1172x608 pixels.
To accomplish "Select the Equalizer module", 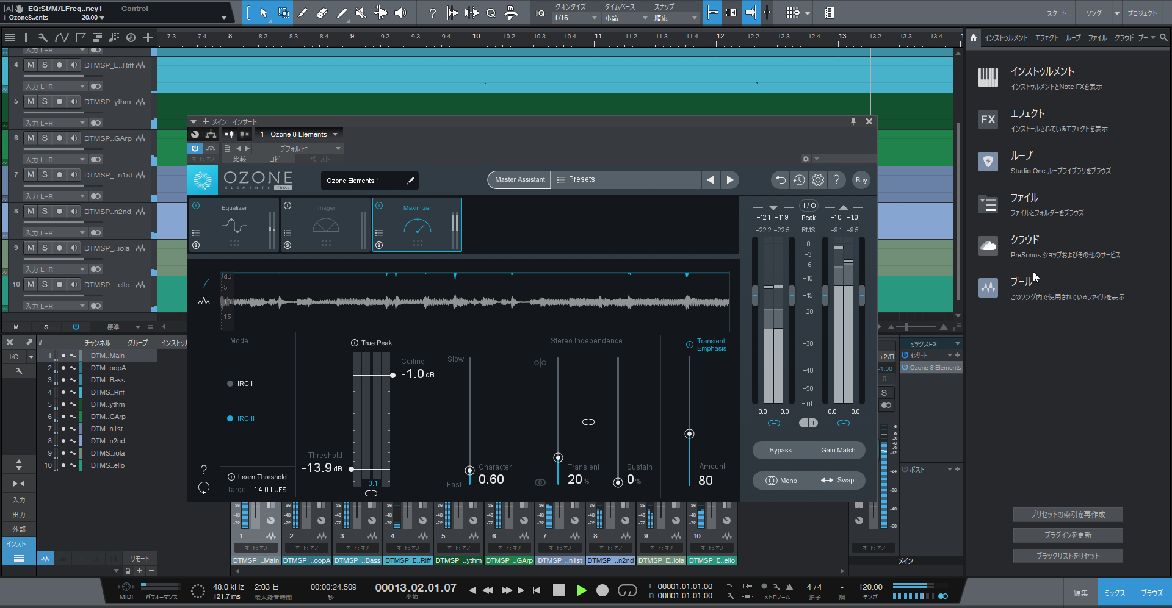I will [x=234, y=224].
